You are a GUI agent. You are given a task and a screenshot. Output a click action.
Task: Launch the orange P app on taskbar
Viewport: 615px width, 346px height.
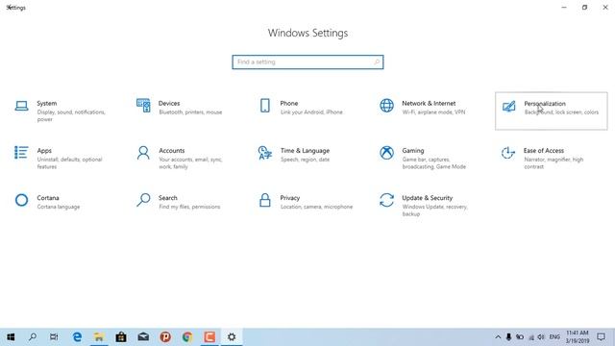[x=165, y=337]
